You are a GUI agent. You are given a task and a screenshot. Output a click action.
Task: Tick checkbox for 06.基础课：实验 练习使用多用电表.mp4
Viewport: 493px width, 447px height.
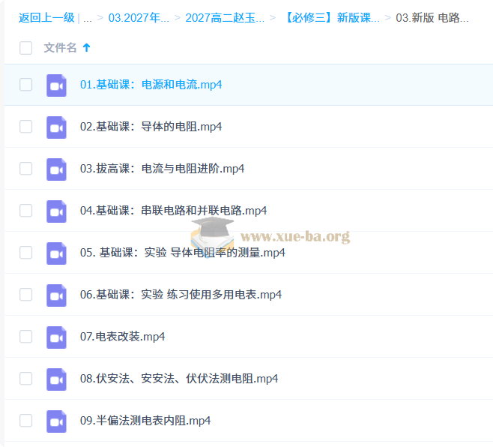click(x=25, y=295)
